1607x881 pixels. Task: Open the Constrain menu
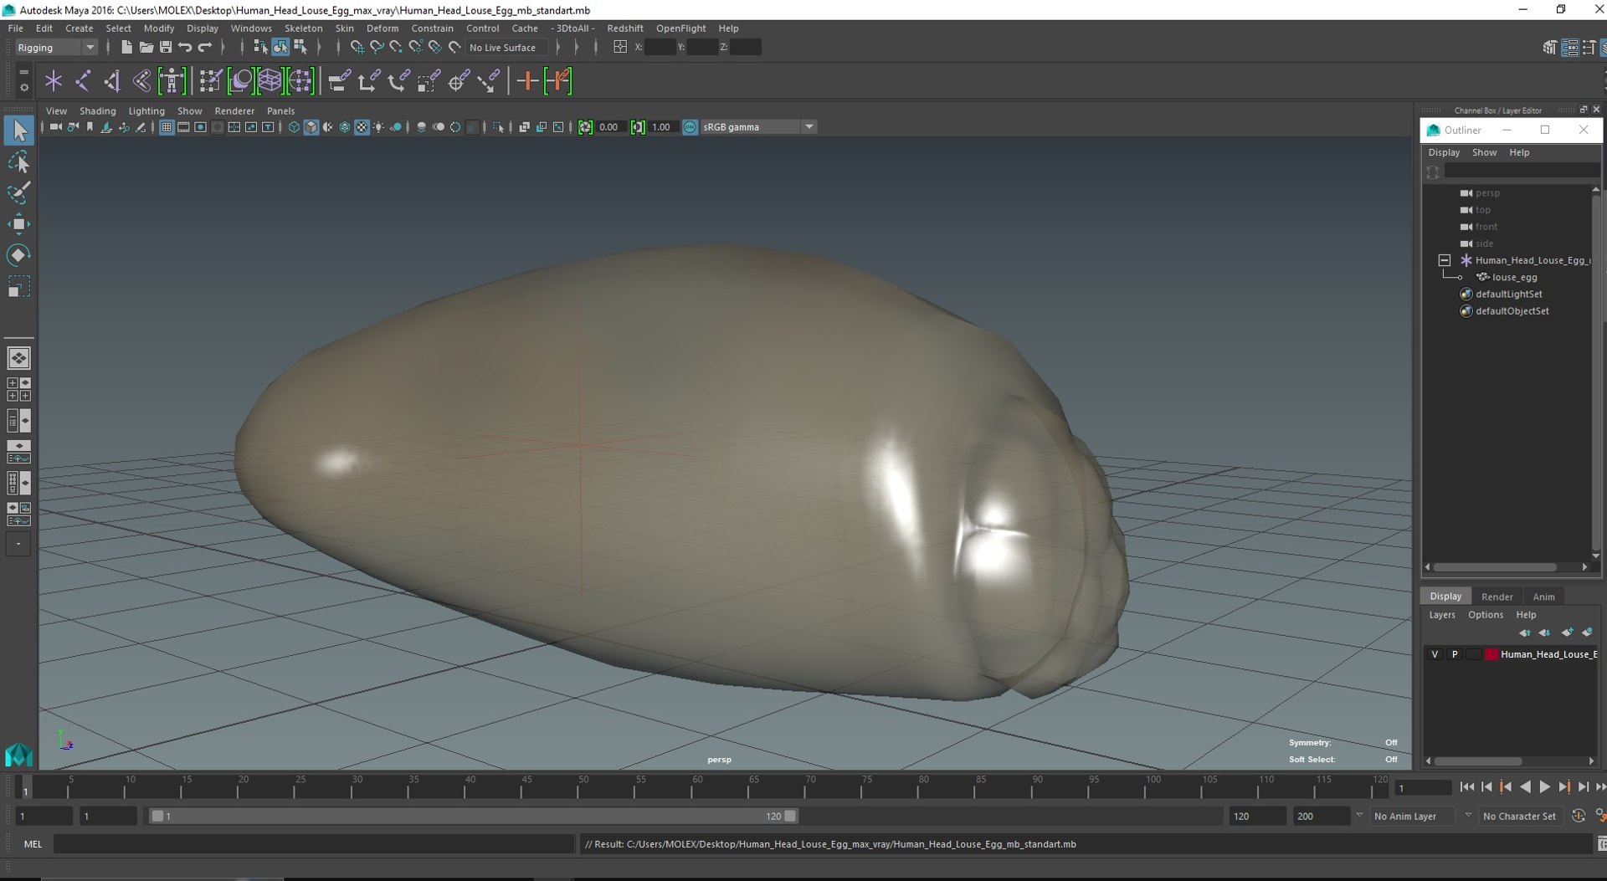pyautogui.click(x=432, y=28)
